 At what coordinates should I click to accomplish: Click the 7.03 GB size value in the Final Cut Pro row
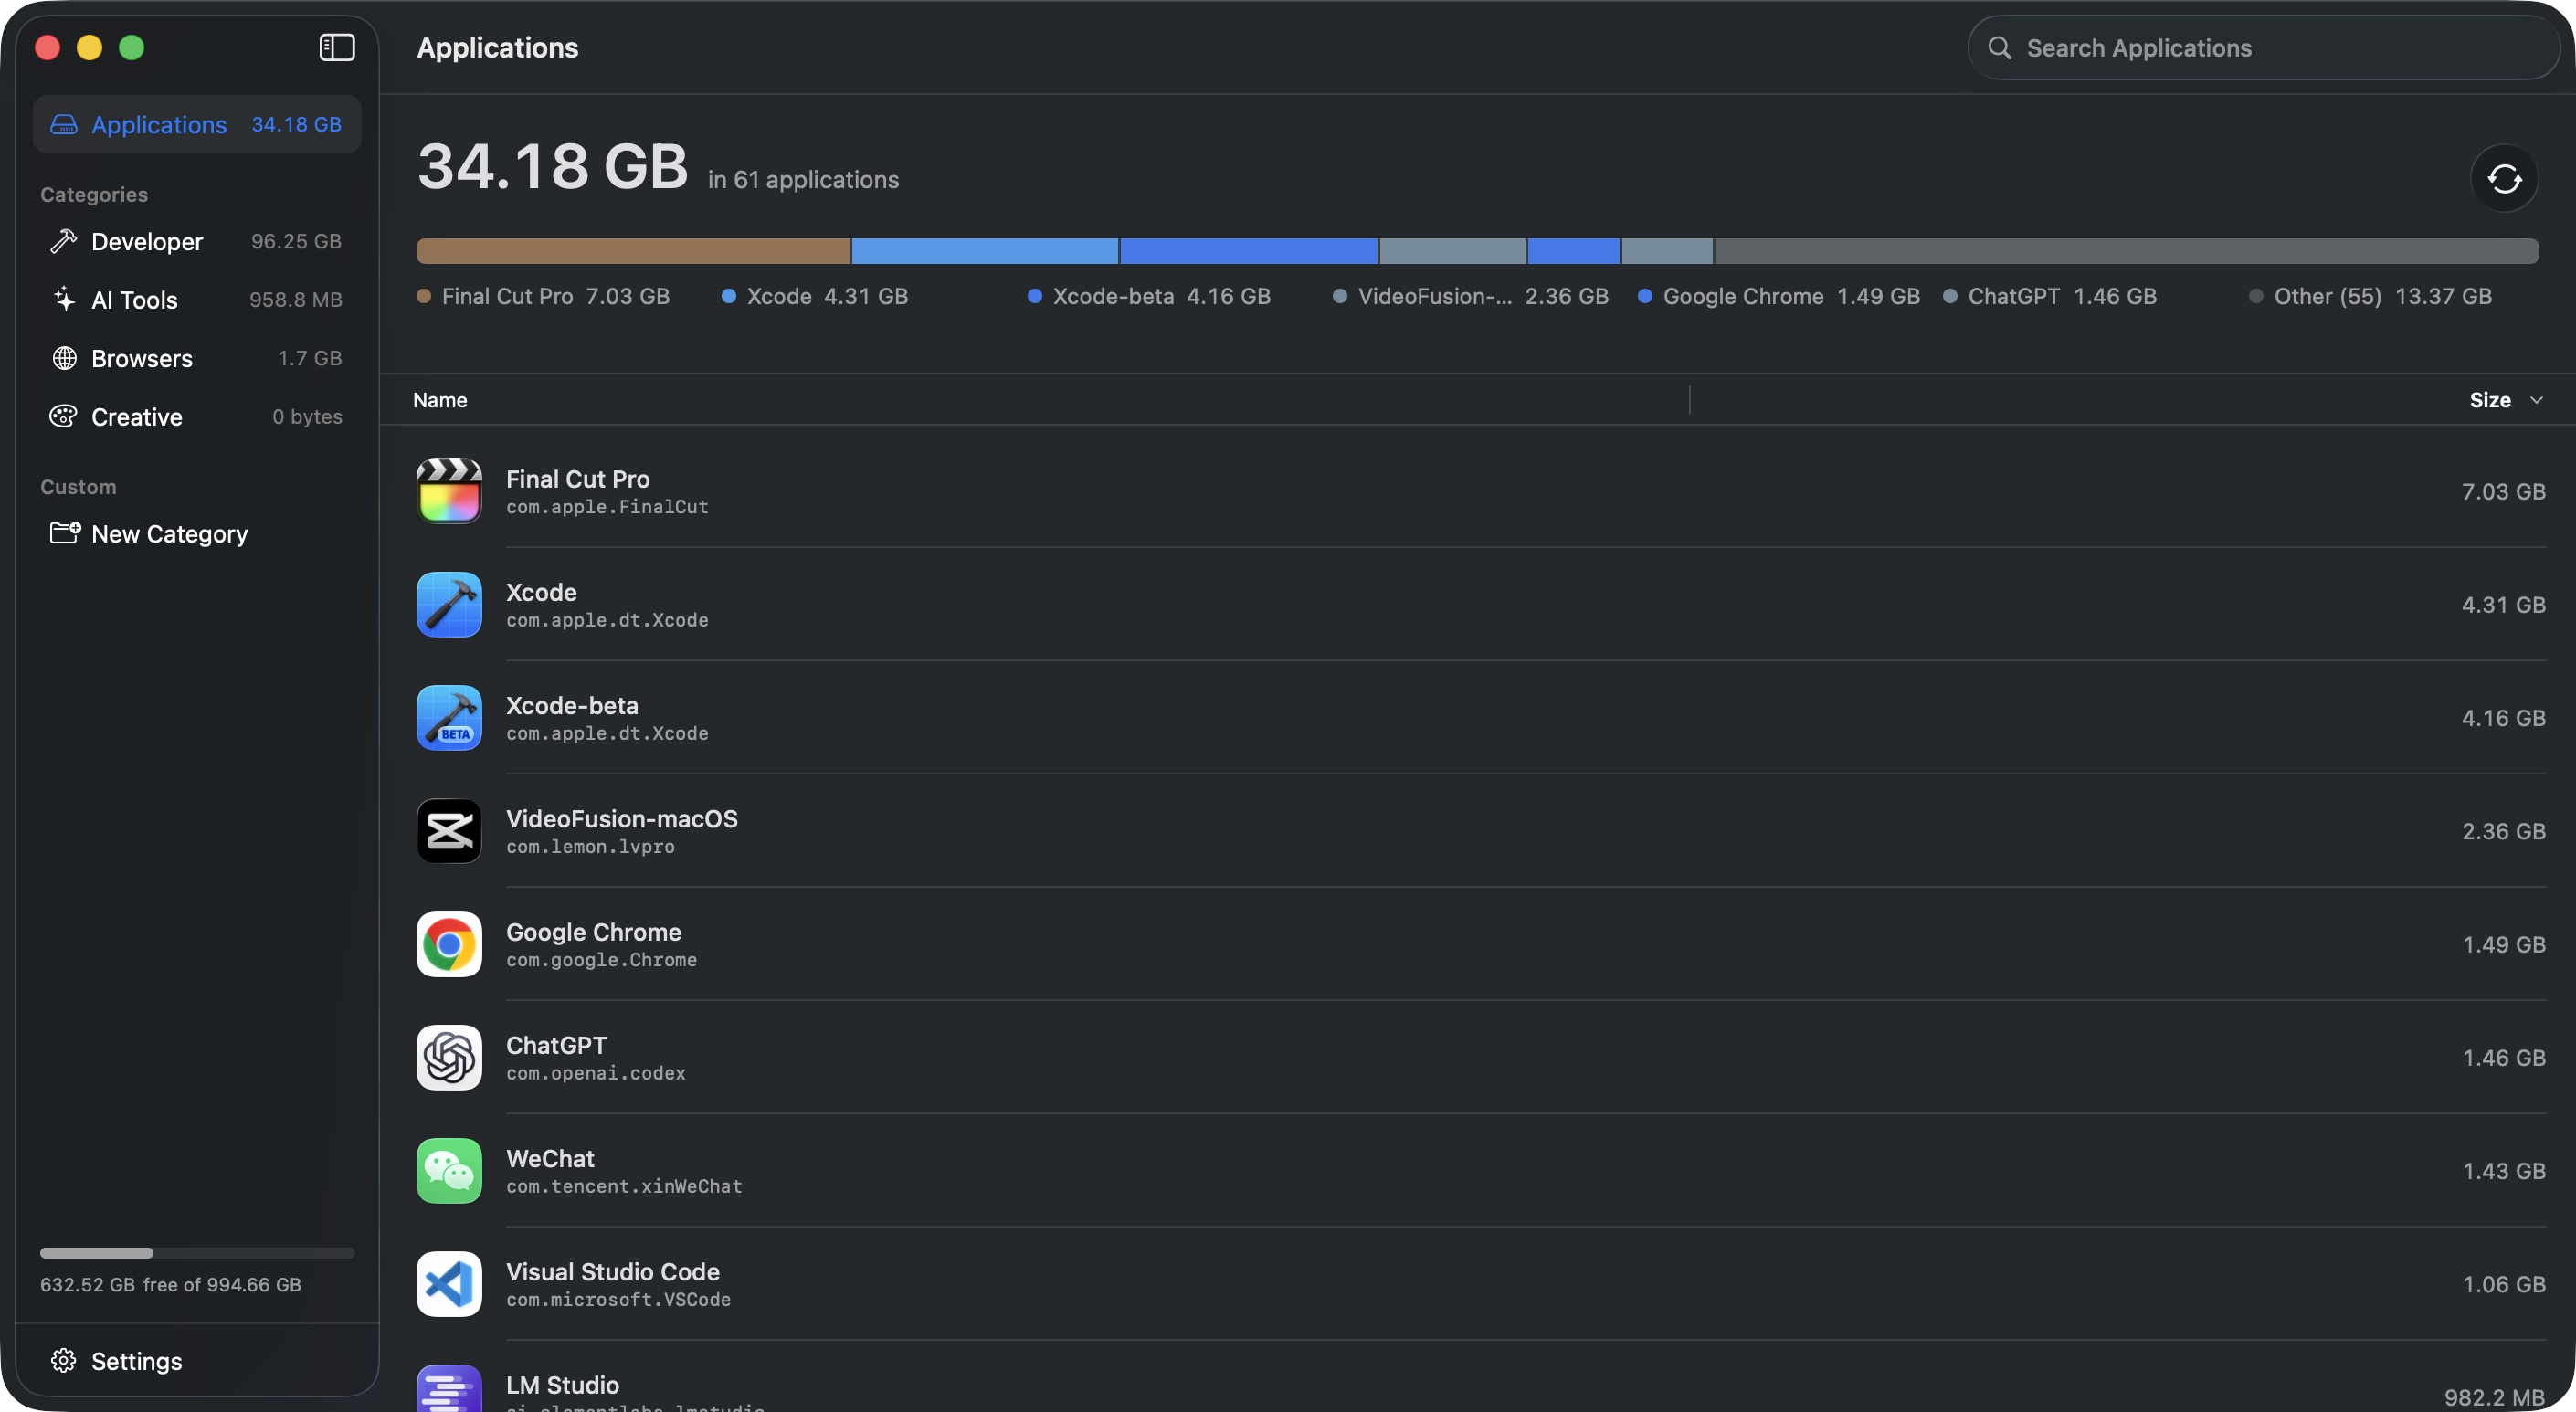2503,491
